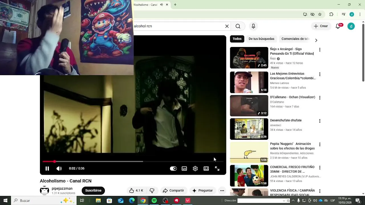The image size is (365, 205).
Task: Open the Chrome extensions puzzle icon
Action: tap(331, 14)
